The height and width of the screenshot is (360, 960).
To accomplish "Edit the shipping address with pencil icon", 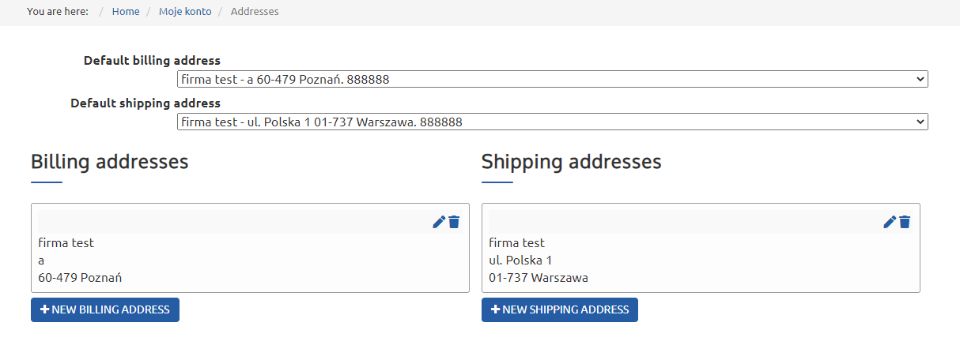I will click(x=890, y=222).
